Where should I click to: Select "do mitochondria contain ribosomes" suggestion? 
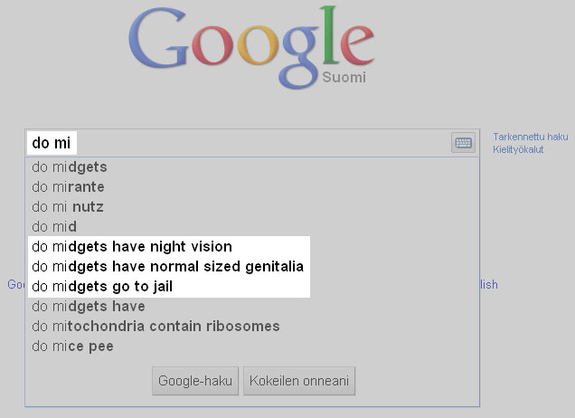(156, 327)
